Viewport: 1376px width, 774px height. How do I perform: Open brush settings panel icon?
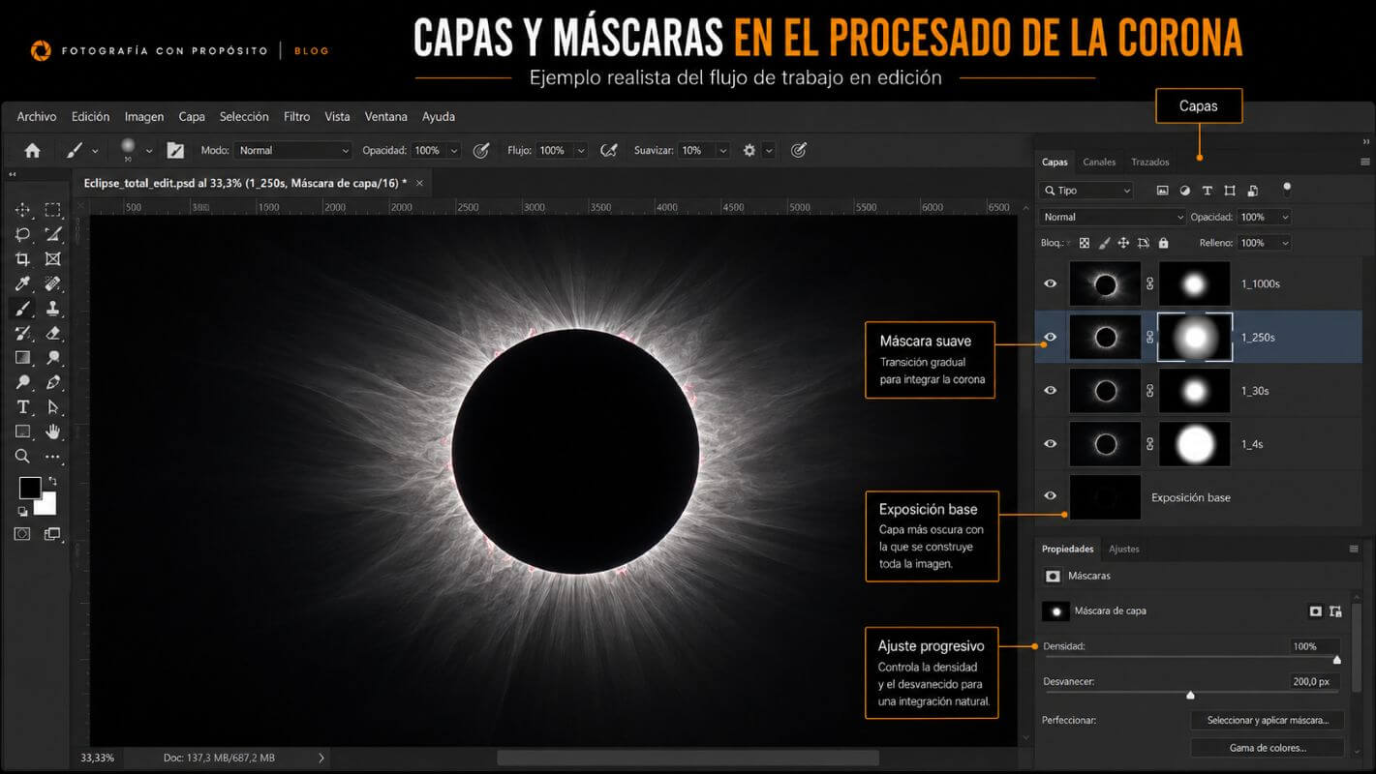click(x=175, y=150)
